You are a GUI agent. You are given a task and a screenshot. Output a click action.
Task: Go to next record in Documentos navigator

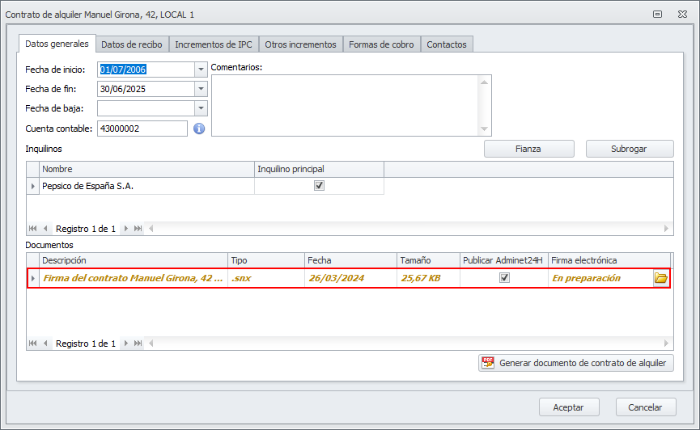coord(126,343)
